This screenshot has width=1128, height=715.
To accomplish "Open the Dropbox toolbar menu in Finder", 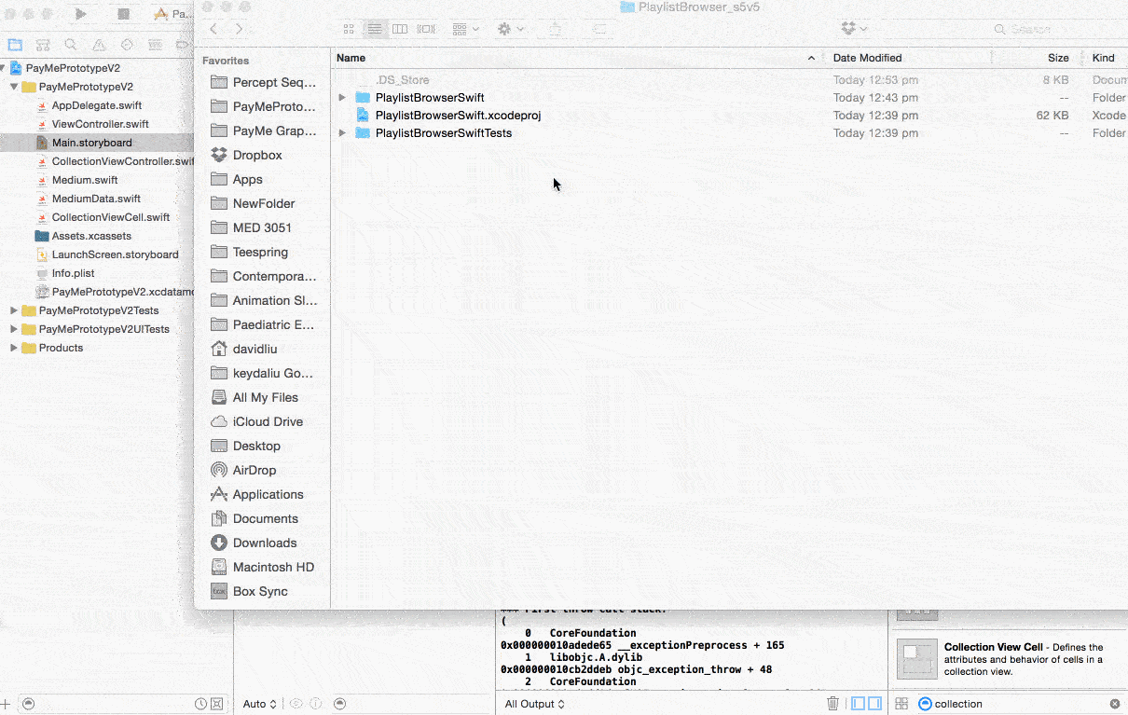I will tap(854, 30).
